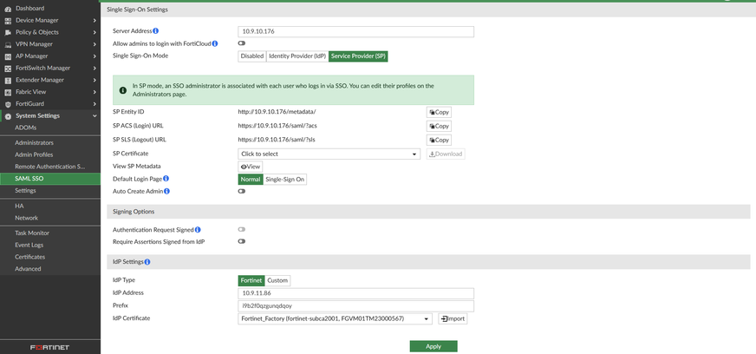Screen dimensions: 756x354
Task: Open the IdP Certificate dropdown
Action: click(335, 318)
